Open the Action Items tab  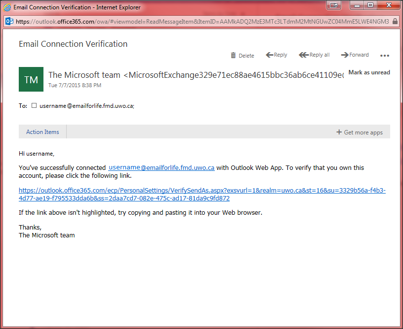click(x=42, y=132)
